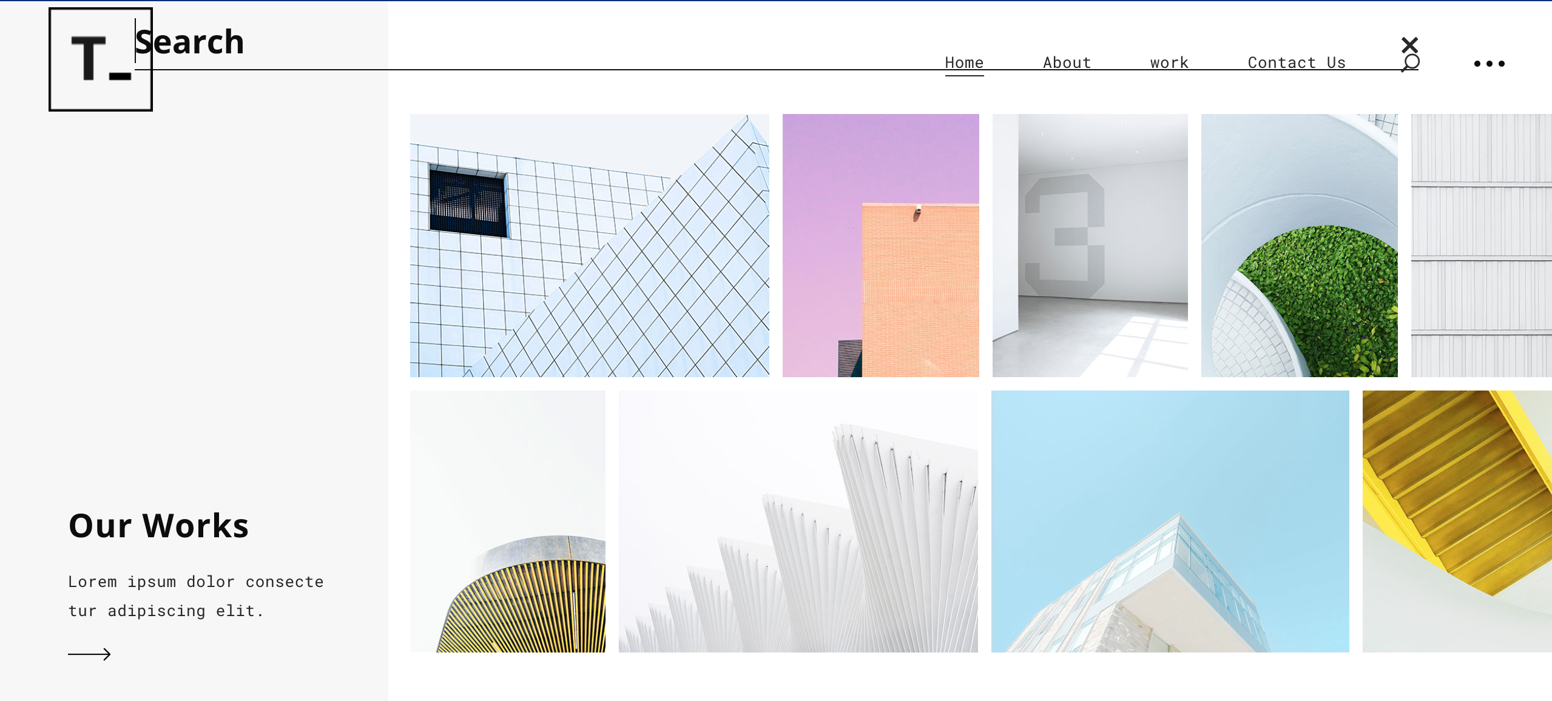Open the white fan-shaped fins image
This screenshot has width=1552, height=701.
(798, 522)
